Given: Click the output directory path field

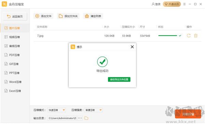Looking at the screenshot, I should click(63, 118).
